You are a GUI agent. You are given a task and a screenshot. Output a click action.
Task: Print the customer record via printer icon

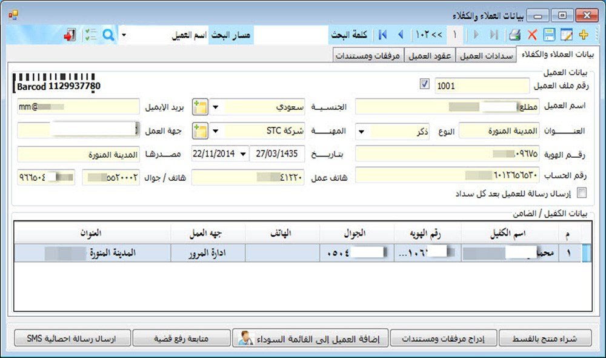tap(514, 35)
